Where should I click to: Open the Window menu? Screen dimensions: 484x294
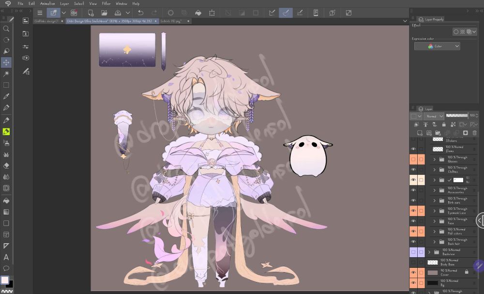pos(121,3)
